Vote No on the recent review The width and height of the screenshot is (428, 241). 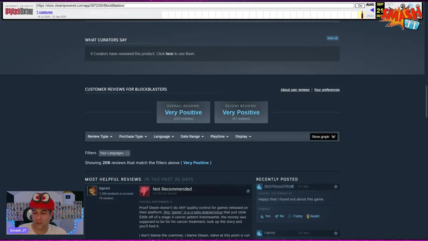pyautogui.click(x=280, y=216)
